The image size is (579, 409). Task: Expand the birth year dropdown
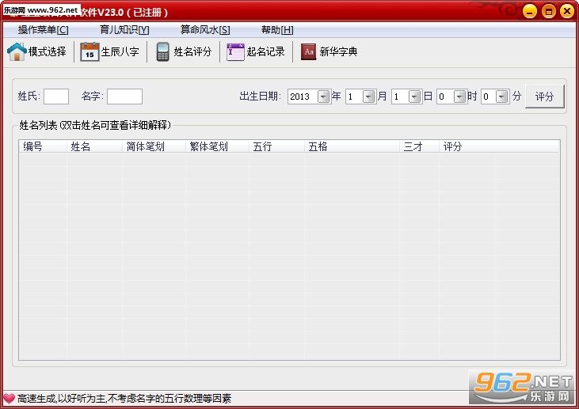[324, 97]
